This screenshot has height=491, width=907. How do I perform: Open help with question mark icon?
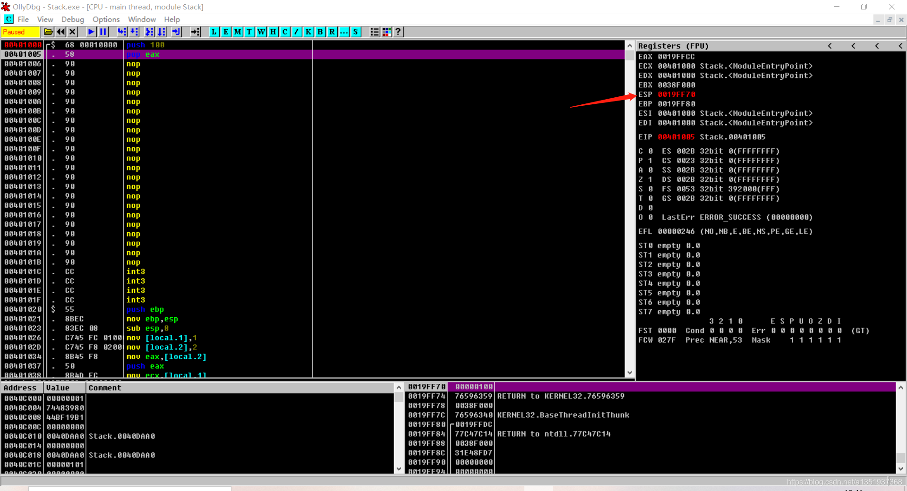tap(399, 32)
